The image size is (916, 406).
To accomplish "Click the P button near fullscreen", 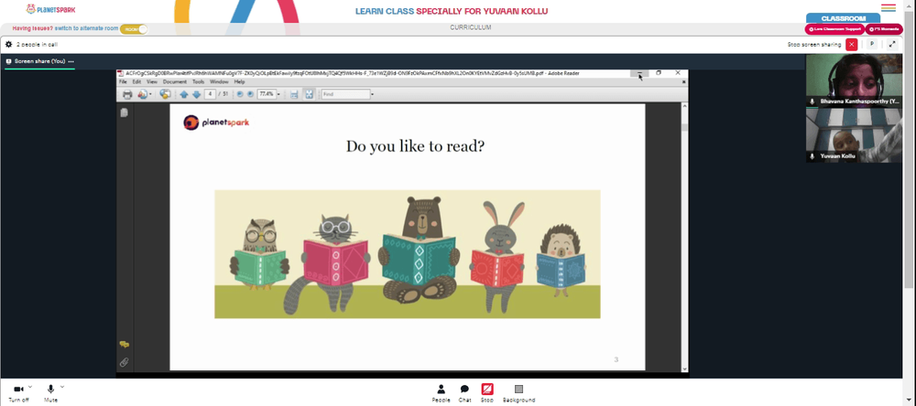I will (872, 44).
